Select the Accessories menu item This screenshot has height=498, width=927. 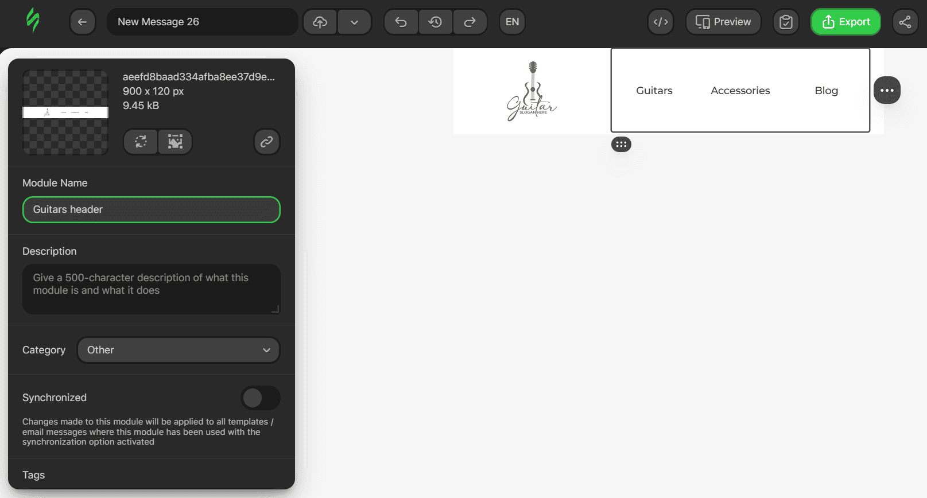coord(740,91)
